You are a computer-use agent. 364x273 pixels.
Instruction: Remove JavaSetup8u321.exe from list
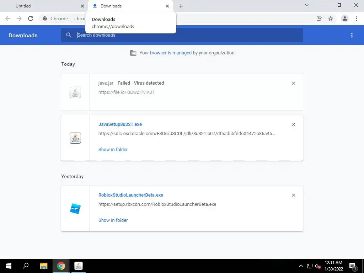[x=293, y=124]
